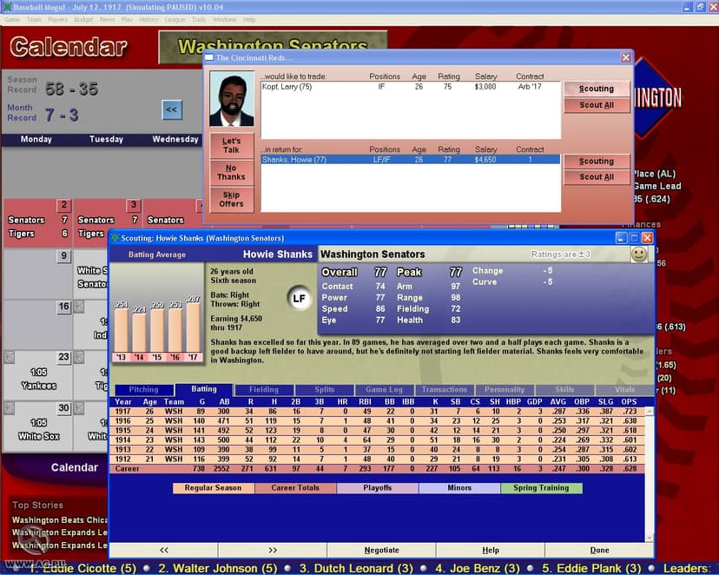Click Walter Johnson in the news ticker
The width and height of the screenshot is (719, 575).
218,569
